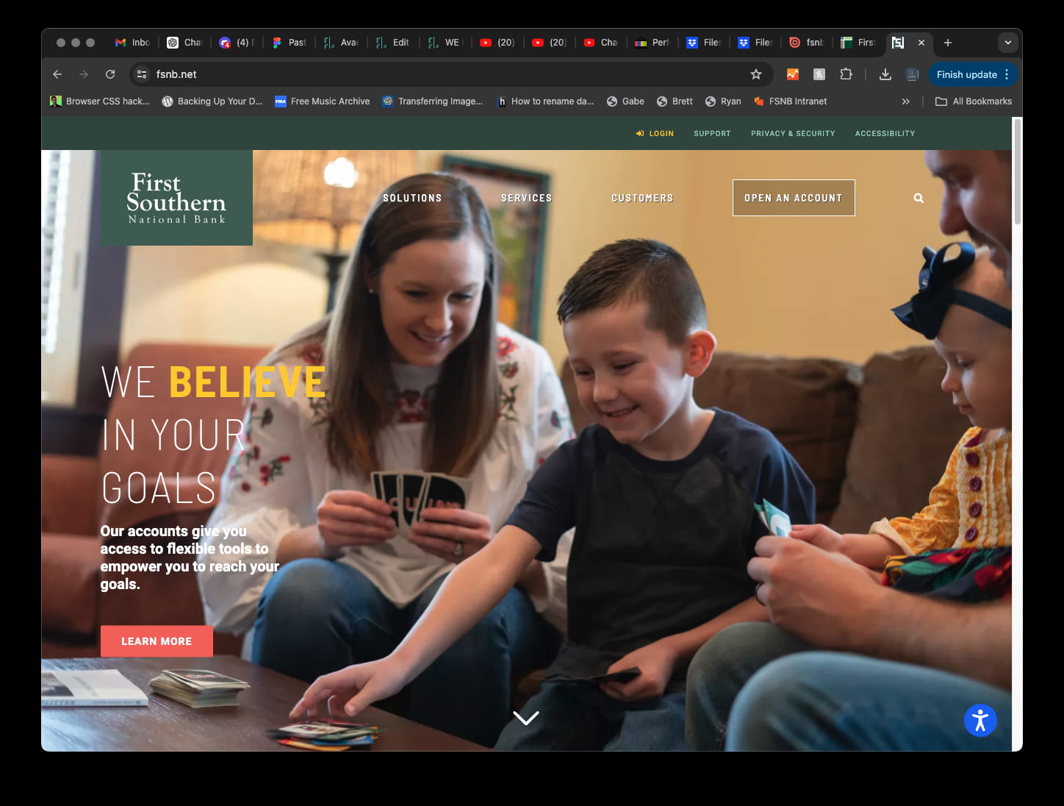The width and height of the screenshot is (1064, 806).
Task: Bookmark this page with the star icon
Action: (755, 74)
